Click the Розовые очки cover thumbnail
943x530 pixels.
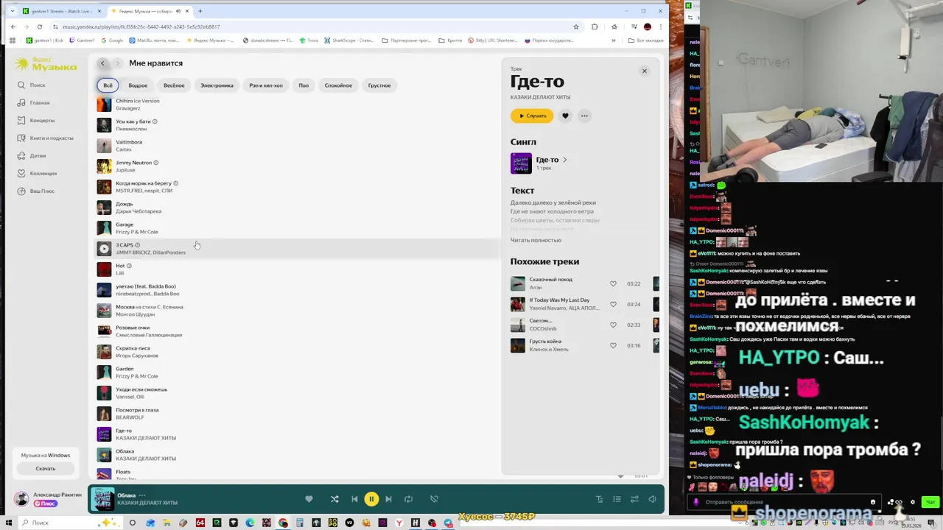104,331
